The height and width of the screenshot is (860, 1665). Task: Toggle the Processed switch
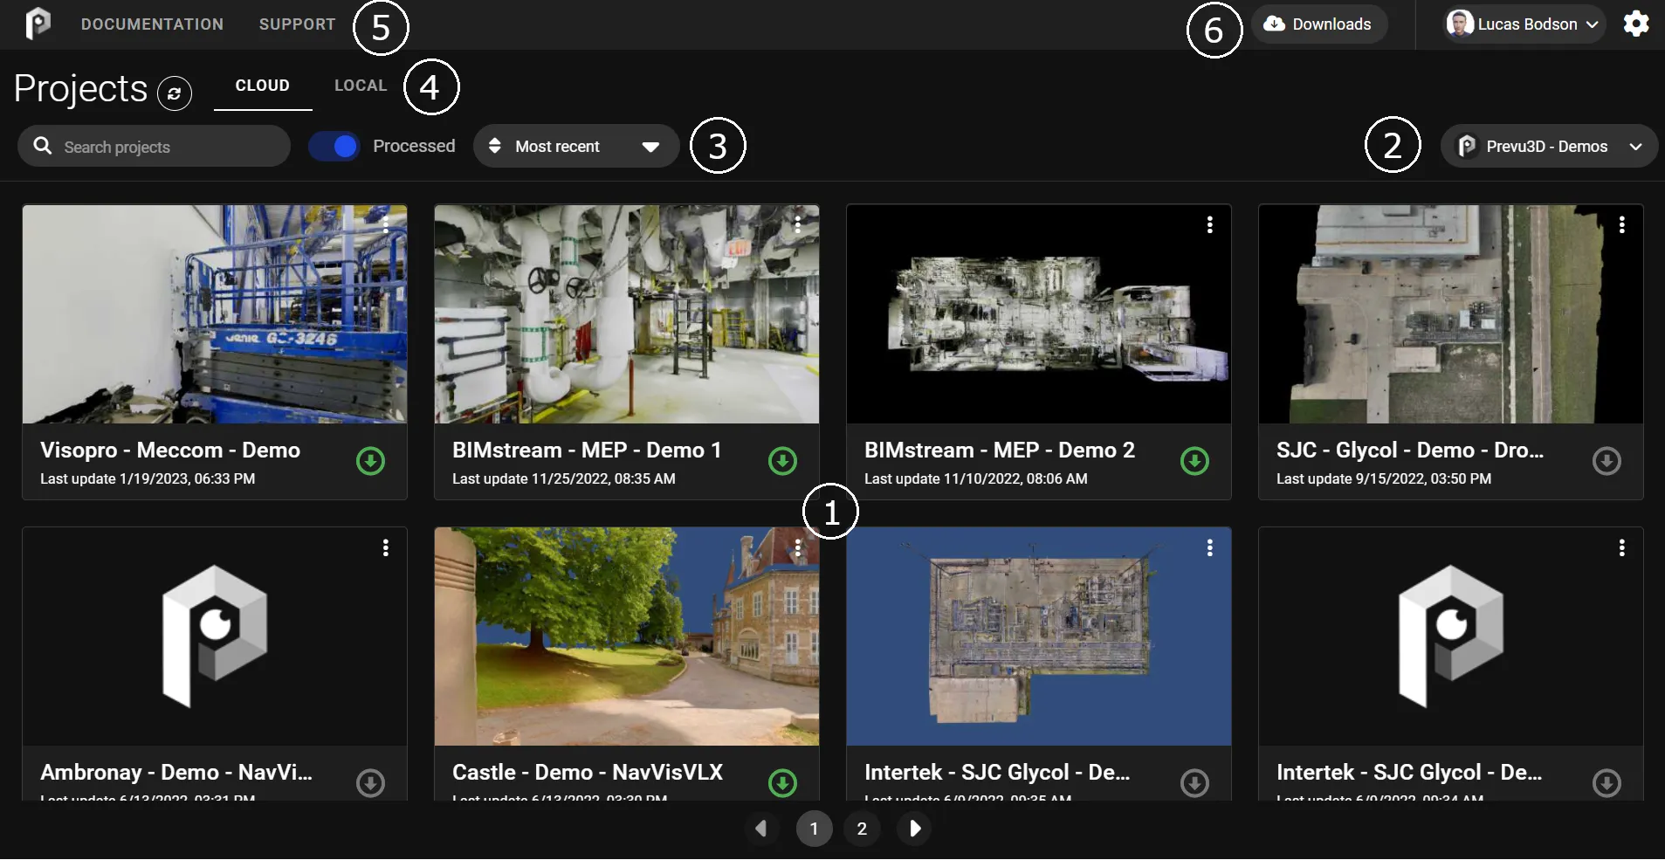coord(334,146)
